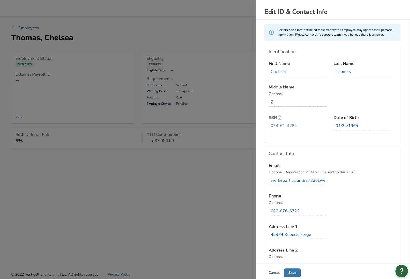Click the EMPLOYED status badge
Screen dimensions: 410x279
point(24,64)
